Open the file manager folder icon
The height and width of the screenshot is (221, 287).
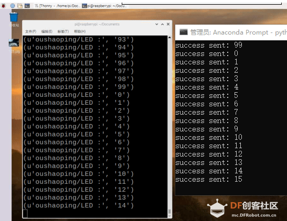coord(20,6)
